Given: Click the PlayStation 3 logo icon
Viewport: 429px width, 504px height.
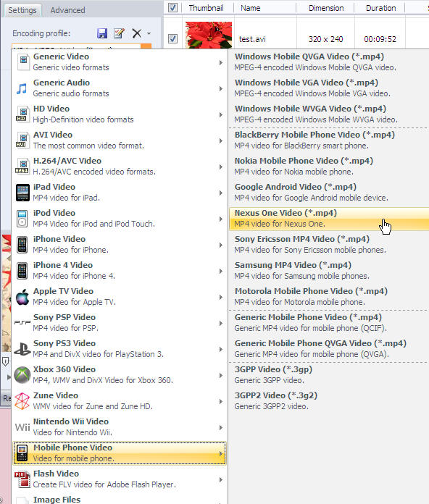Looking at the screenshot, I should (x=22, y=349).
